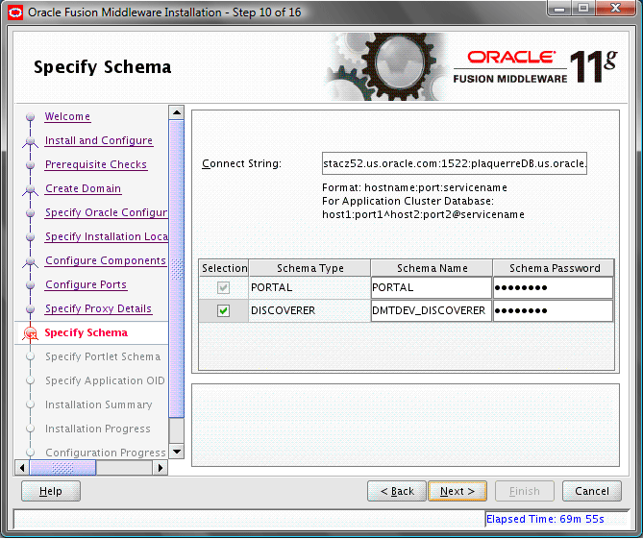The width and height of the screenshot is (643, 539).
Task: Click the PORTAL schema password field
Action: (x=553, y=287)
